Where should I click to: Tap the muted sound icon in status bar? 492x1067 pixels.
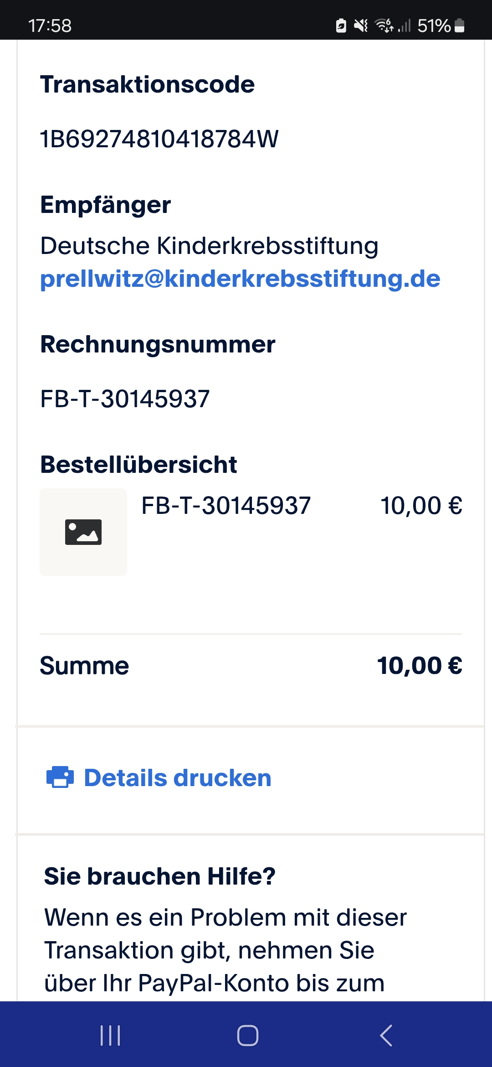[361, 26]
